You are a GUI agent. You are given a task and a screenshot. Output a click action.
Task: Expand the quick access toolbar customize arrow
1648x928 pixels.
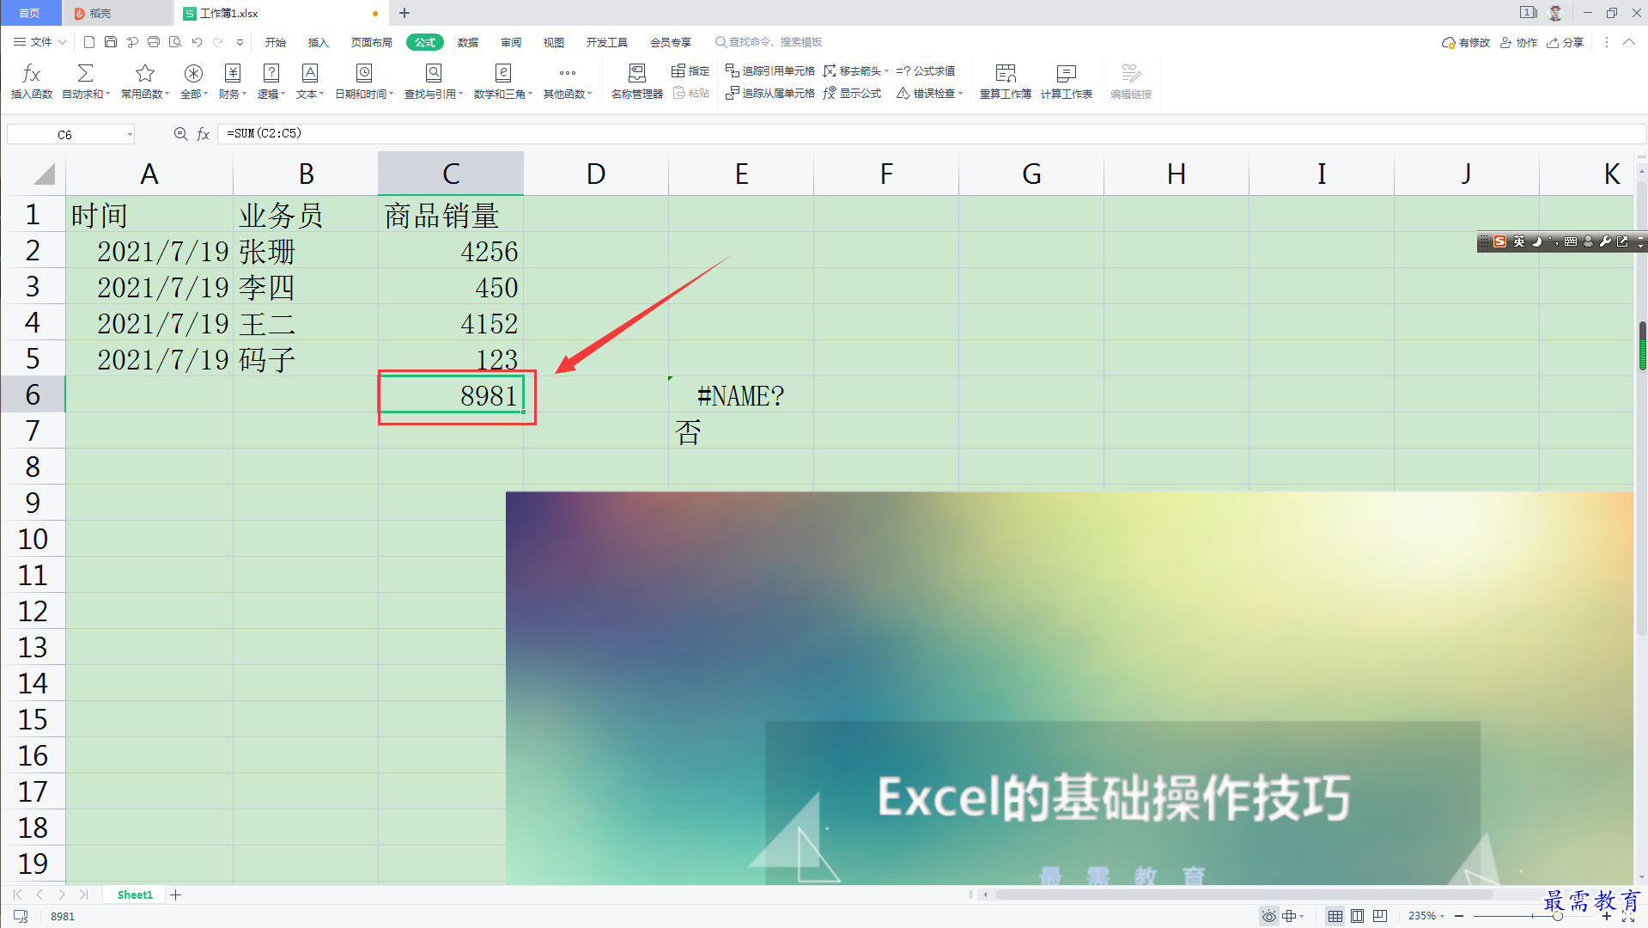pyautogui.click(x=240, y=42)
